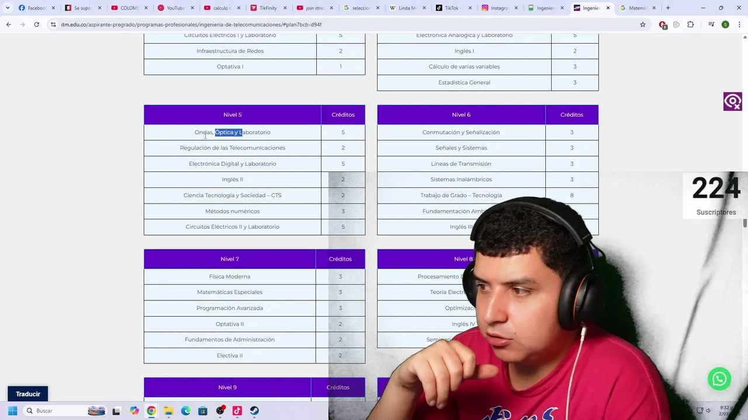This screenshot has height=420, width=748.
Task: Close the Facebook tab
Action: [53, 8]
